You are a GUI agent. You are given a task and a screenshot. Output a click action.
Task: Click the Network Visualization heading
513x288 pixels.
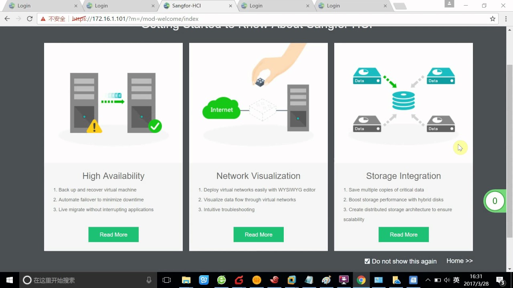click(259, 176)
